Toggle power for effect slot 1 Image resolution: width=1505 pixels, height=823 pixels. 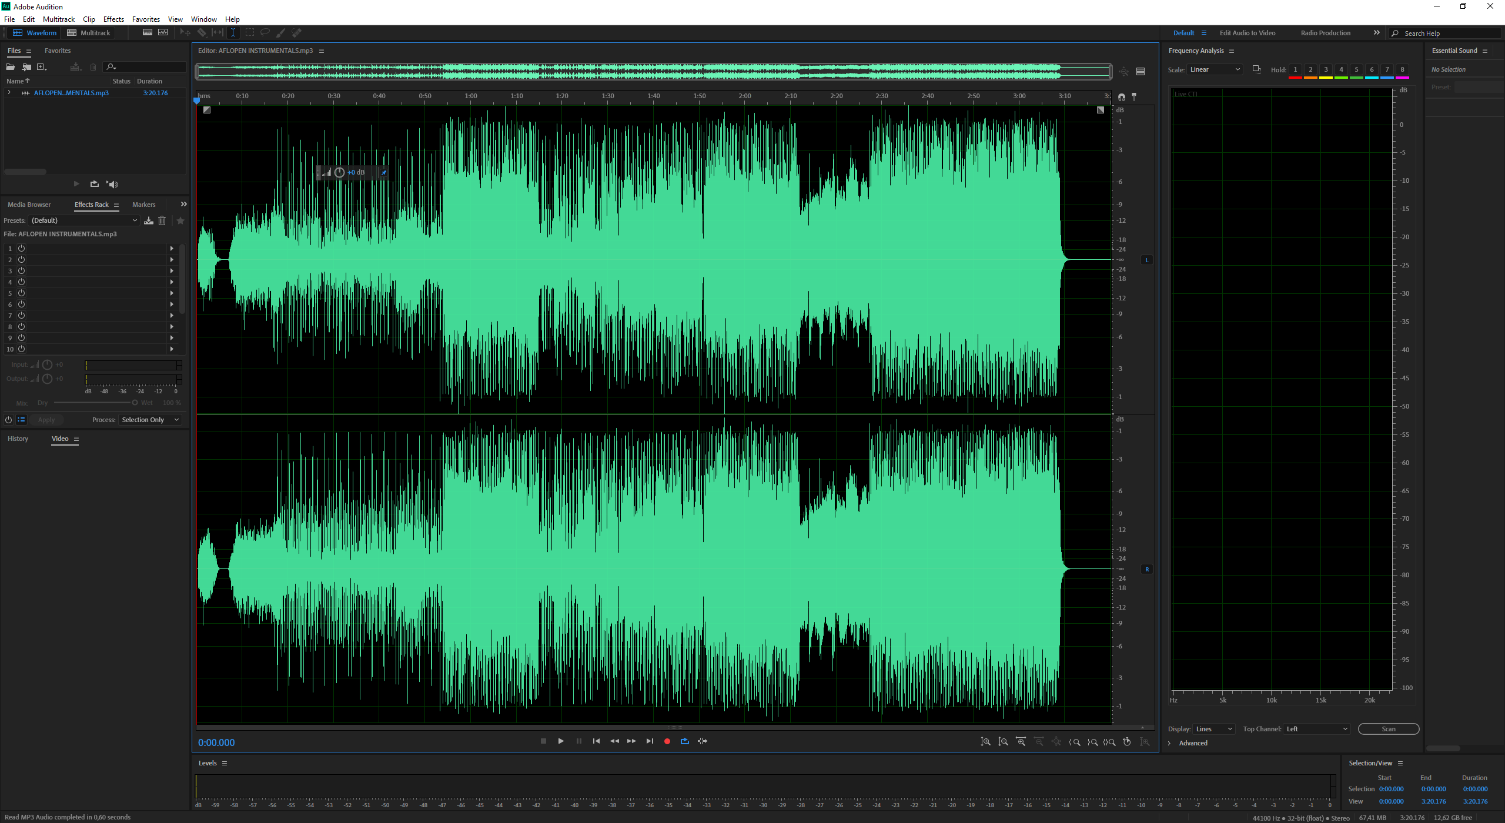[21, 249]
